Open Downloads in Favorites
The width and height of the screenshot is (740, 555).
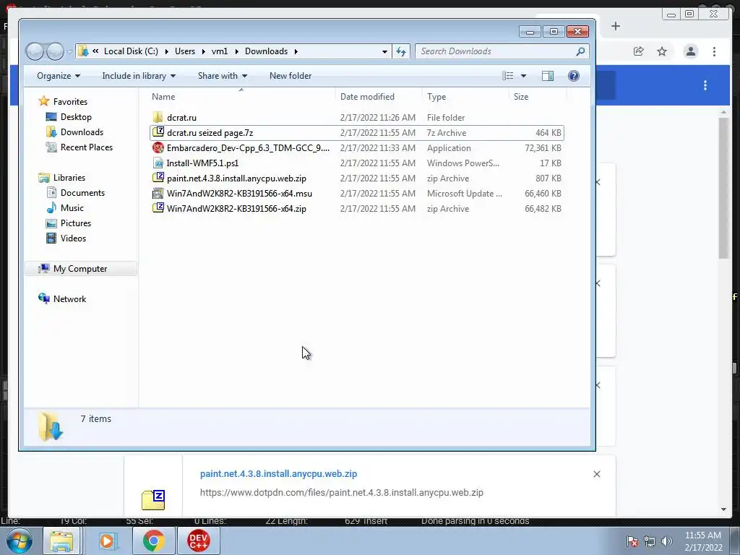point(82,132)
